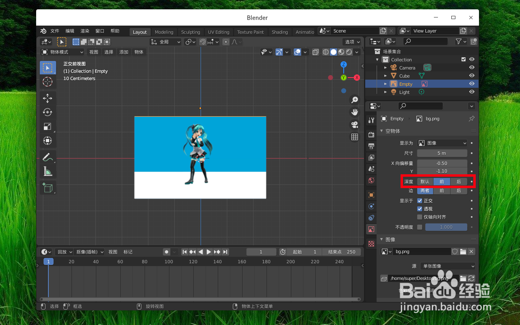Toggle Collection exclude checkbox in outliner
The width and height of the screenshot is (520, 325).
click(464, 59)
